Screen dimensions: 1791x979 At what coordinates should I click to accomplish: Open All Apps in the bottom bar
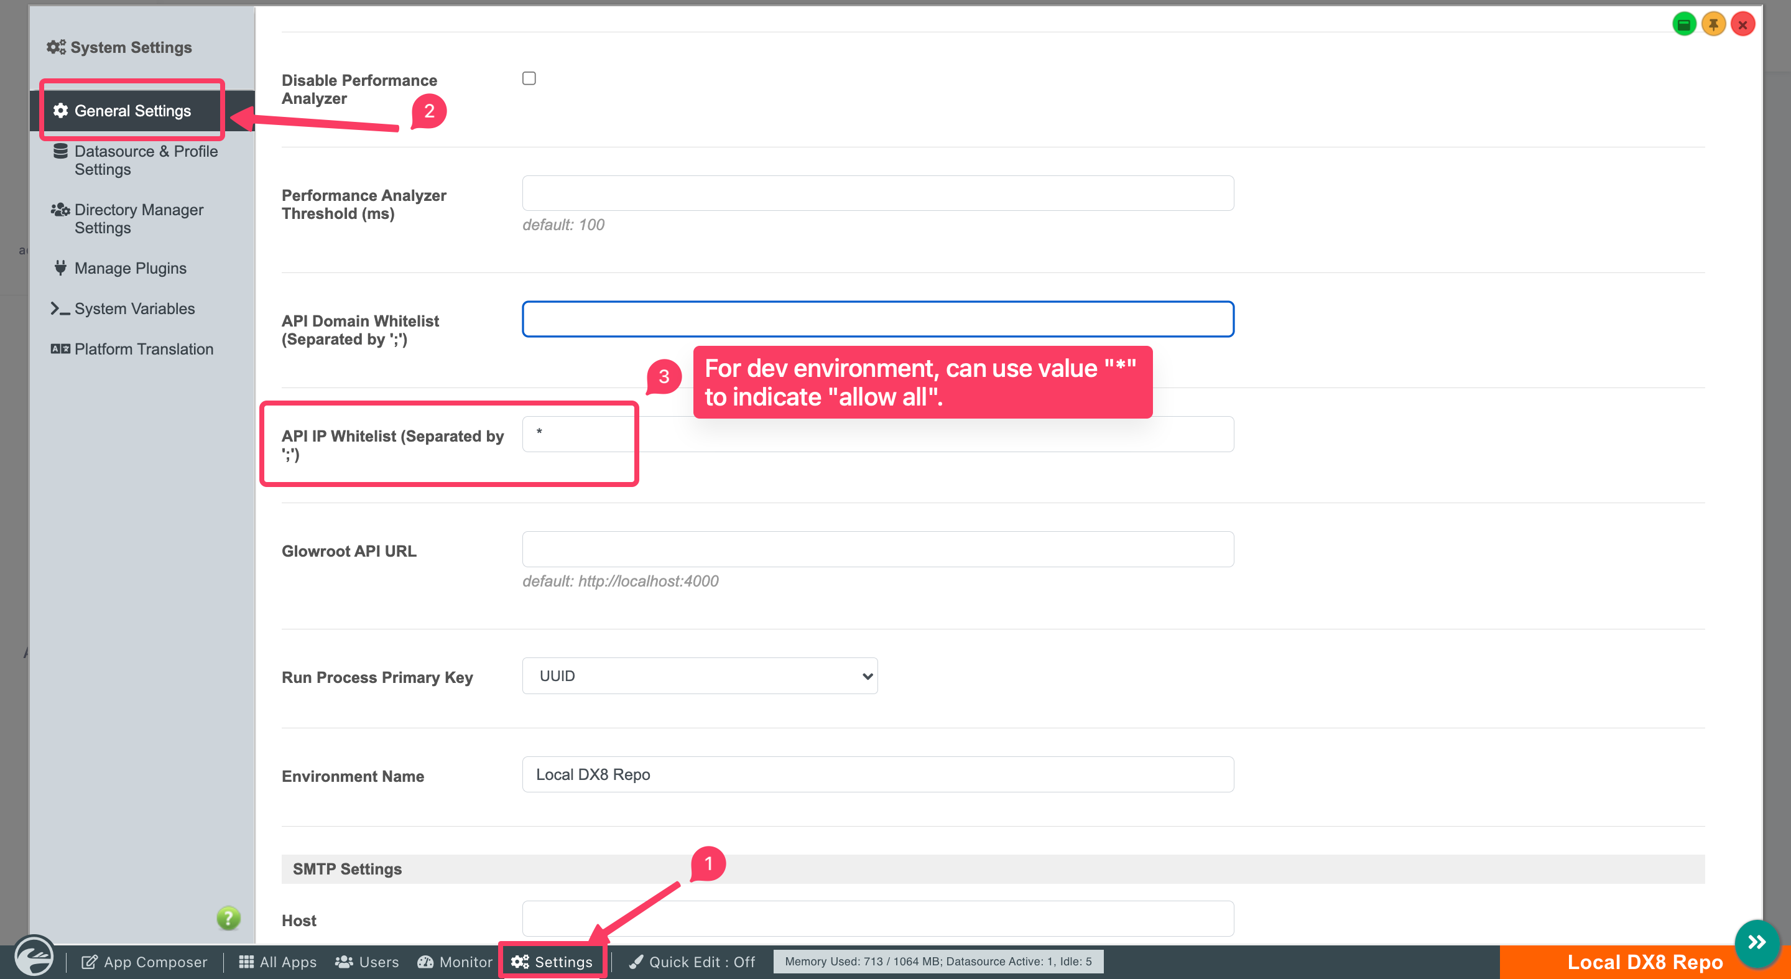click(x=277, y=962)
